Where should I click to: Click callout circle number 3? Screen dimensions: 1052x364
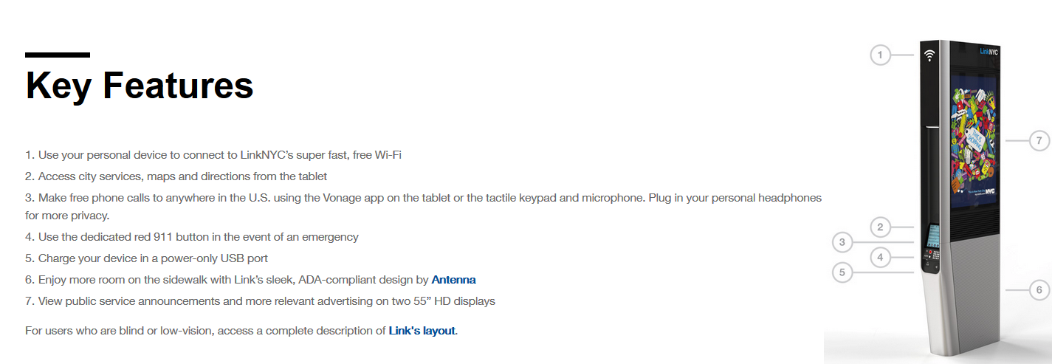click(x=842, y=241)
